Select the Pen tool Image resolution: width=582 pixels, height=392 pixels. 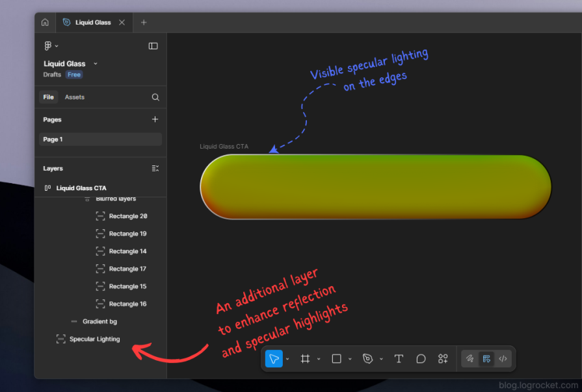tap(367, 358)
